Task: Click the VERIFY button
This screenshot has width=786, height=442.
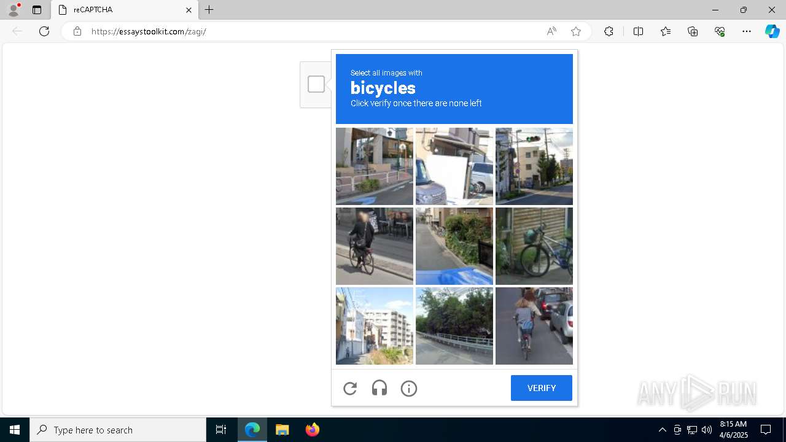Action: [x=542, y=388]
